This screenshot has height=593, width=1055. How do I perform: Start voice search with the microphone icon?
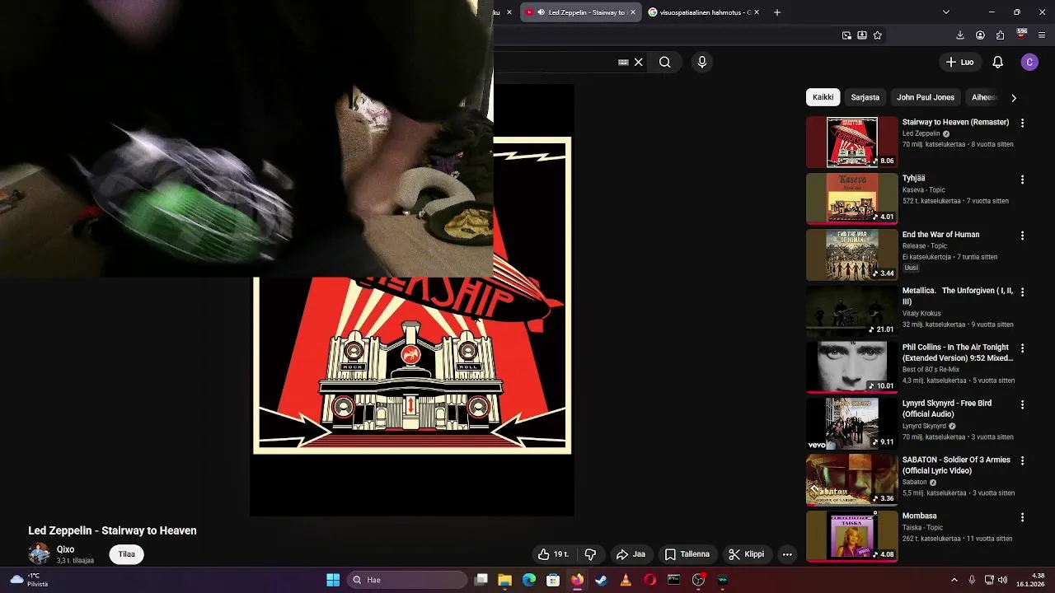point(702,62)
